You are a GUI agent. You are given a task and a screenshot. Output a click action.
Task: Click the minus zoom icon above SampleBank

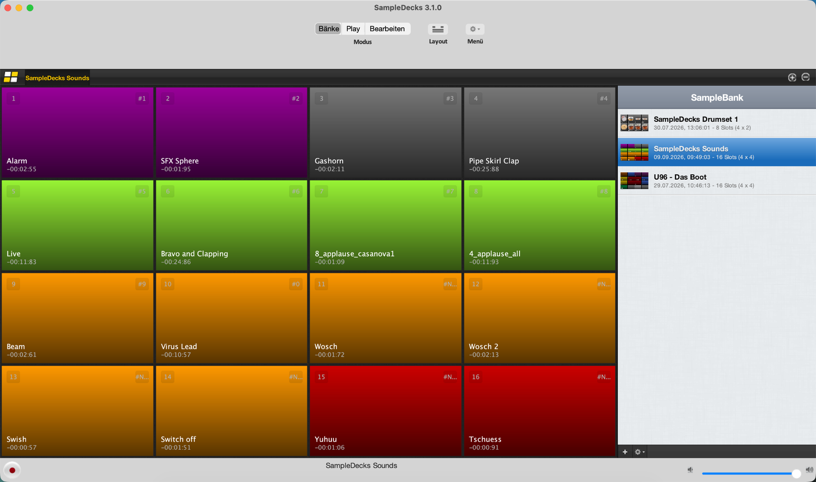pyautogui.click(x=806, y=77)
